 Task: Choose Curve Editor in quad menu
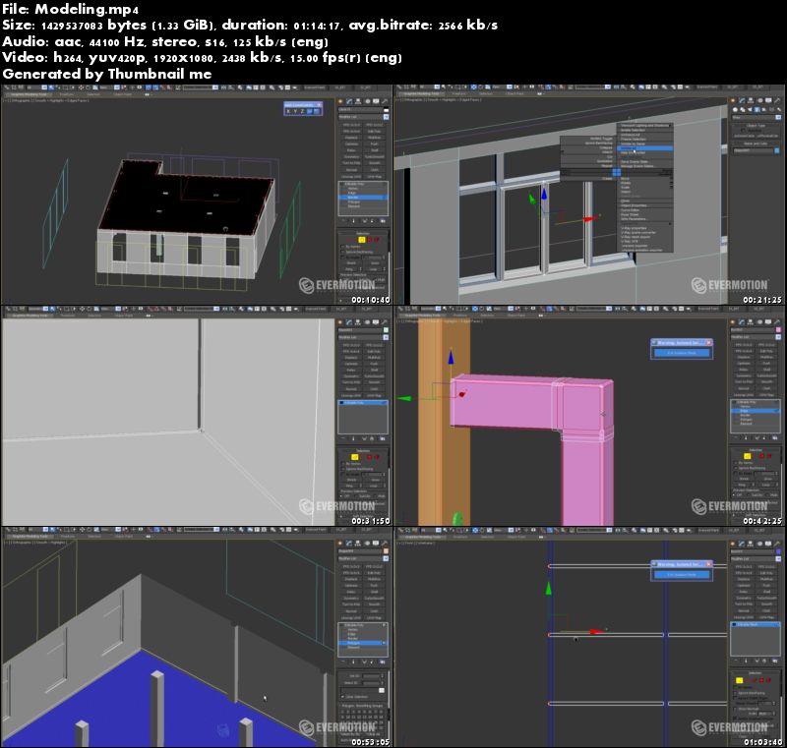point(630,210)
